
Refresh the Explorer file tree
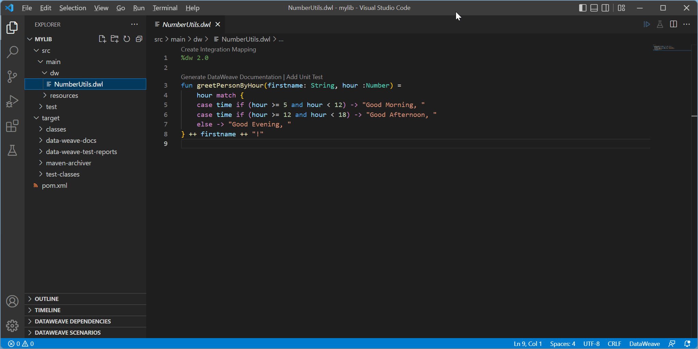[x=127, y=39]
